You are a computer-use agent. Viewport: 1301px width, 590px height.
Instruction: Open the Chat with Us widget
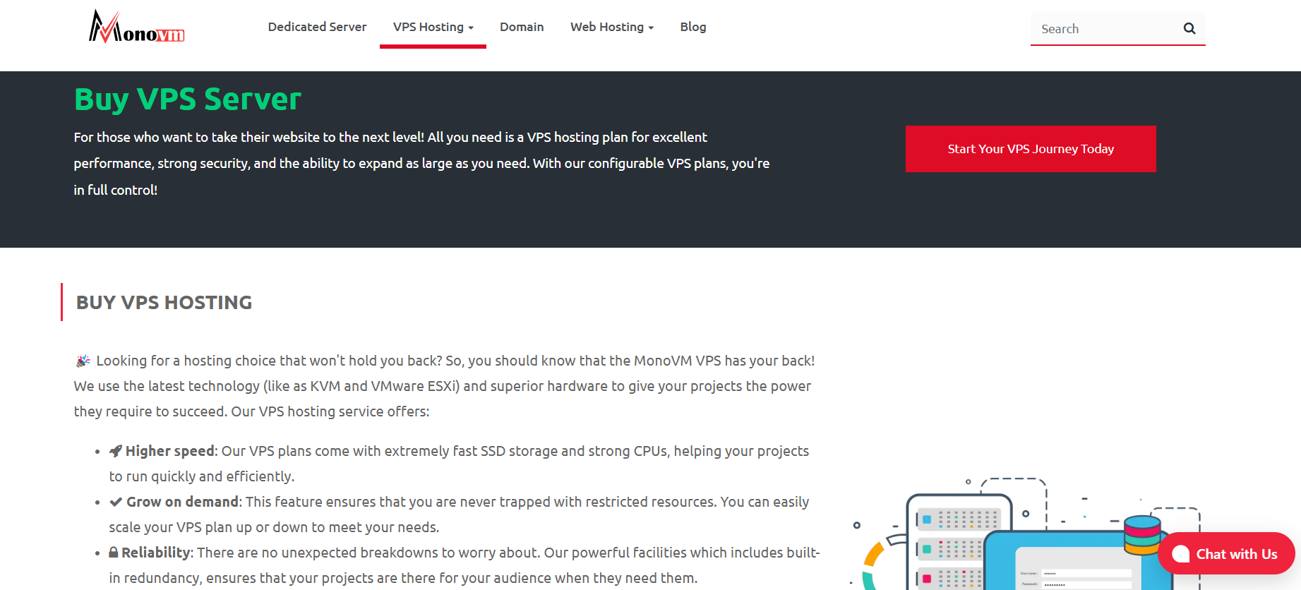1226,554
